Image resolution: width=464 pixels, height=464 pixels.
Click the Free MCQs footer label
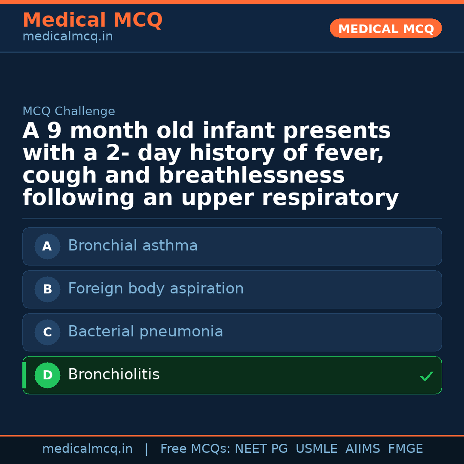pyautogui.click(x=195, y=449)
